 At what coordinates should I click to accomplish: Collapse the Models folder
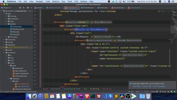(x=6, y=24)
